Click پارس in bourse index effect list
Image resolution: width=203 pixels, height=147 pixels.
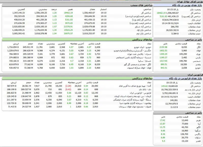198,58
